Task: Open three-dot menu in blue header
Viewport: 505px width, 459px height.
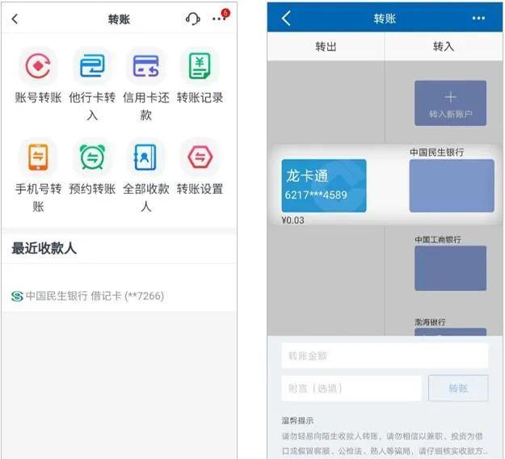Action: tap(478, 18)
